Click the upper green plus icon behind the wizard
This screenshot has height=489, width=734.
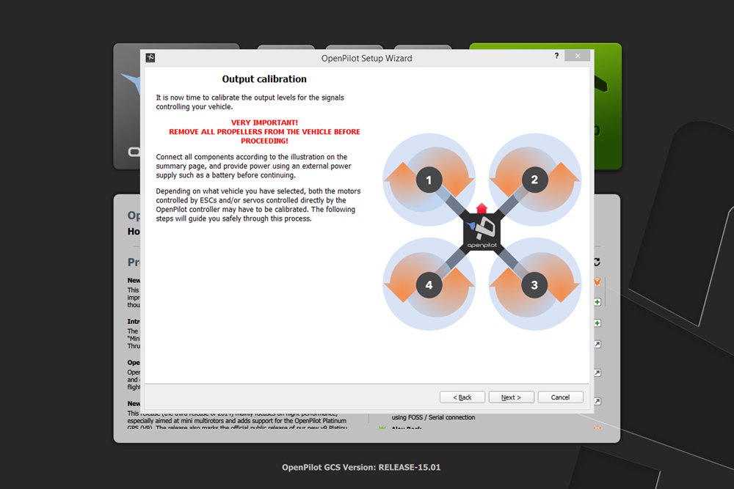(597, 302)
